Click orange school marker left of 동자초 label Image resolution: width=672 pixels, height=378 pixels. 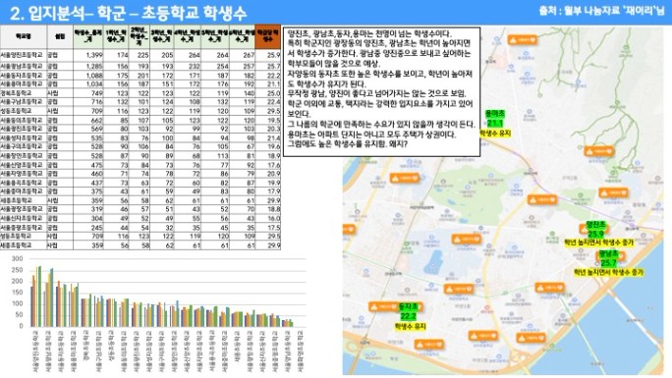(x=382, y=306)
